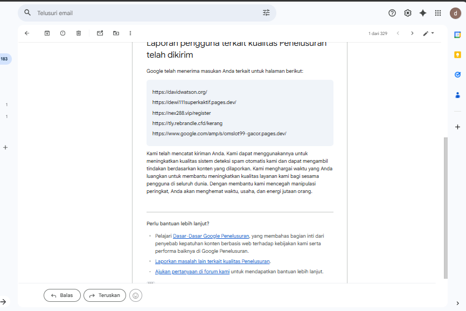The image size is (466, 311).
Task: Click 'Perlu bantuan lebih lanjut?' heading
Action: pos(178,224)
